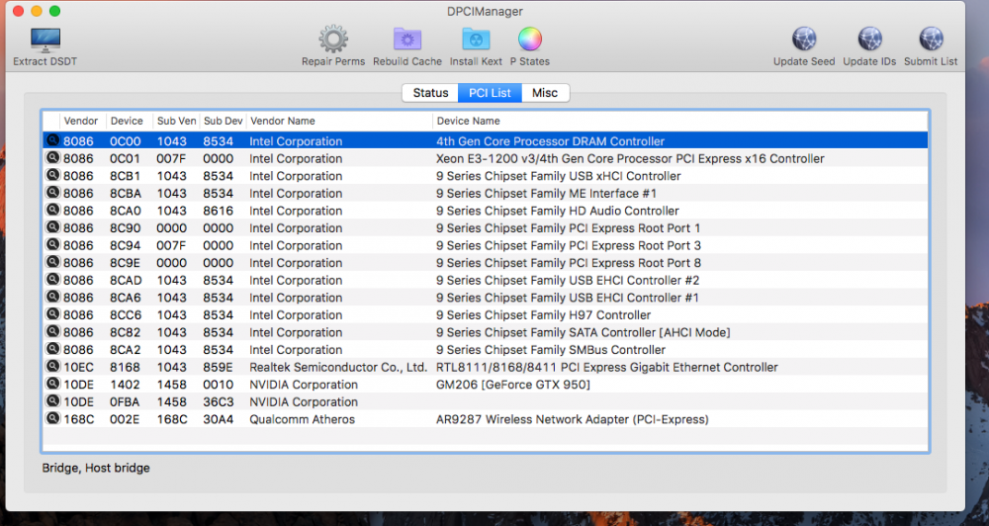Click magnifier icon for SMBus Controller row

click(53, 348)
